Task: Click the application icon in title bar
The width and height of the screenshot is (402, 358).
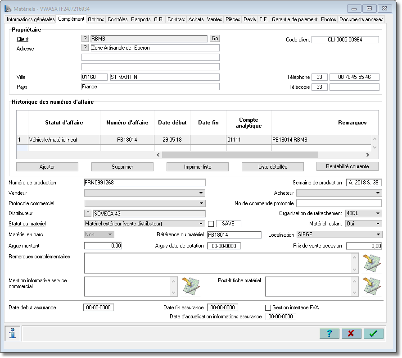Action: [8, 9]
